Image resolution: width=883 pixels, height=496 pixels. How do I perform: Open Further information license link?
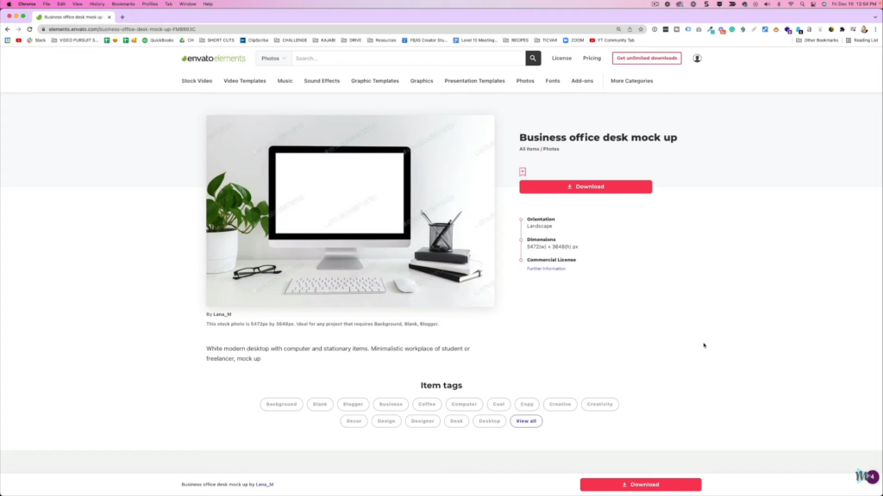point(546,269)
